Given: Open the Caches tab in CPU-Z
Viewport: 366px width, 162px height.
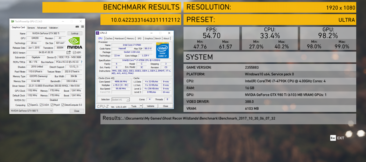Looking at the screenshot, I should click(x=109, y=39).
